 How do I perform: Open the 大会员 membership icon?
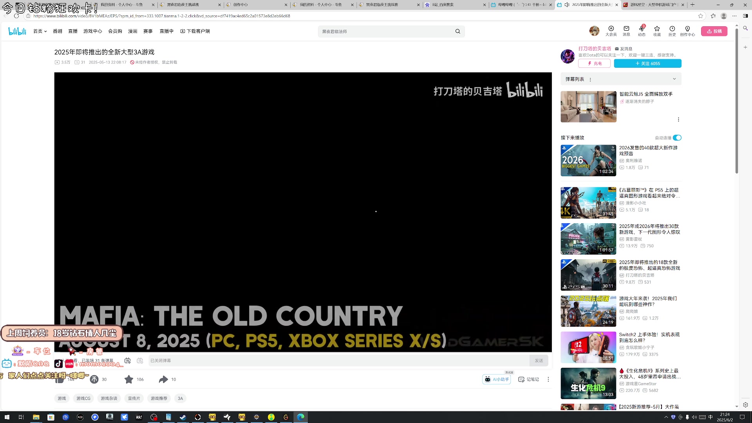[x=611, y=31]
